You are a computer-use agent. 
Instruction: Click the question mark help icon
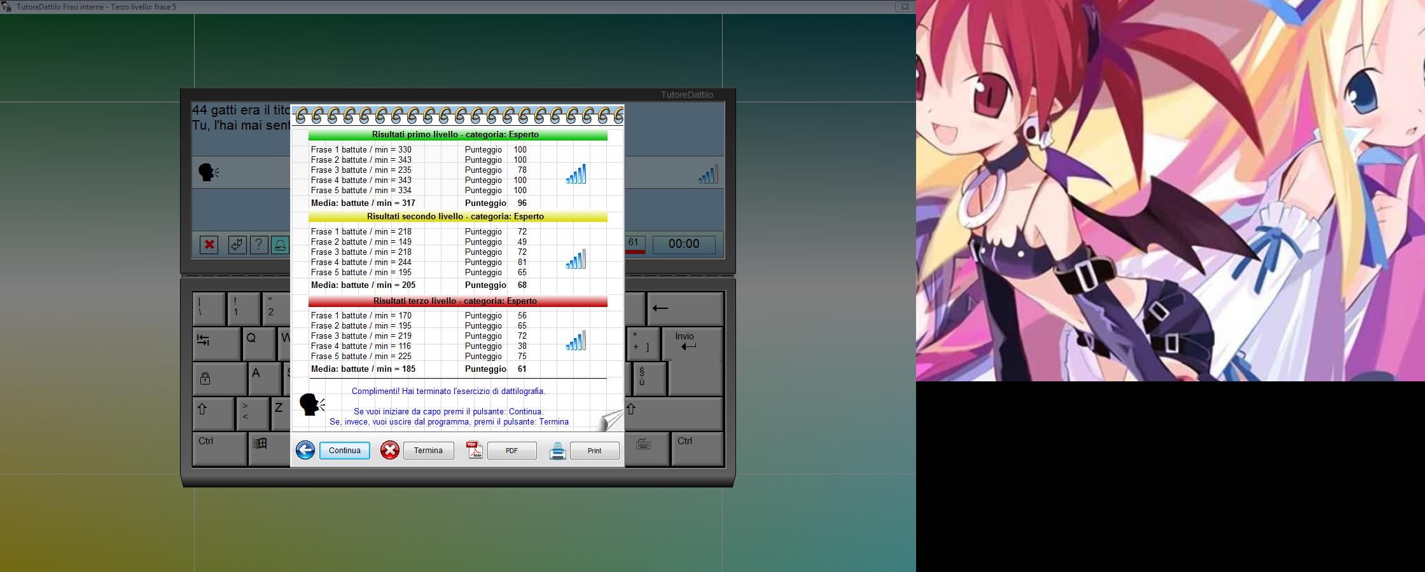(x=259, y=245)
